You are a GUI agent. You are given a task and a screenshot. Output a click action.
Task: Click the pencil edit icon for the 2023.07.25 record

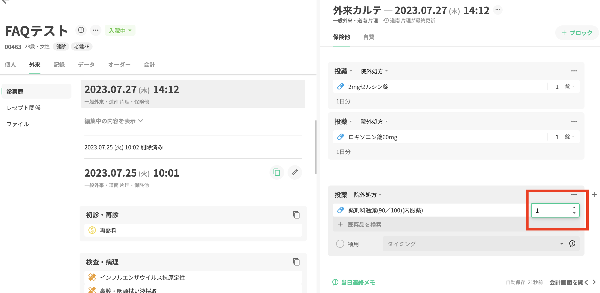294,173
